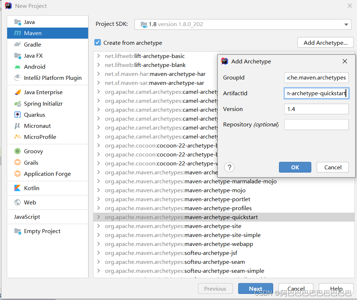The image size is (357, 300).
Task: Click the Micronaut mu icon
Action: coord(18,126)
